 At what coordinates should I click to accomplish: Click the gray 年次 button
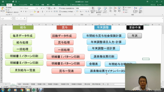[x=135, y=36]
